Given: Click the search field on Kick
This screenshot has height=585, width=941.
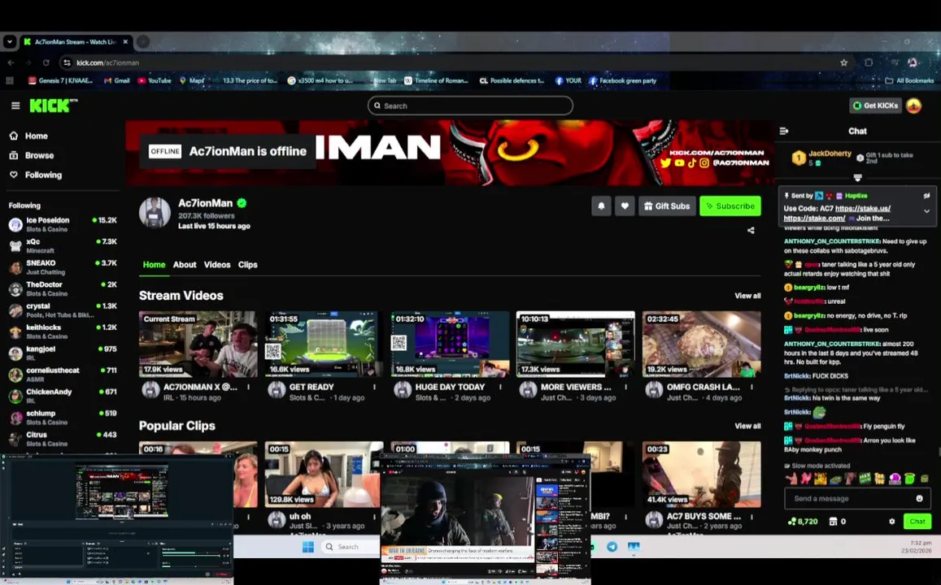Looking at the screenshot, I should coord(470,106).
